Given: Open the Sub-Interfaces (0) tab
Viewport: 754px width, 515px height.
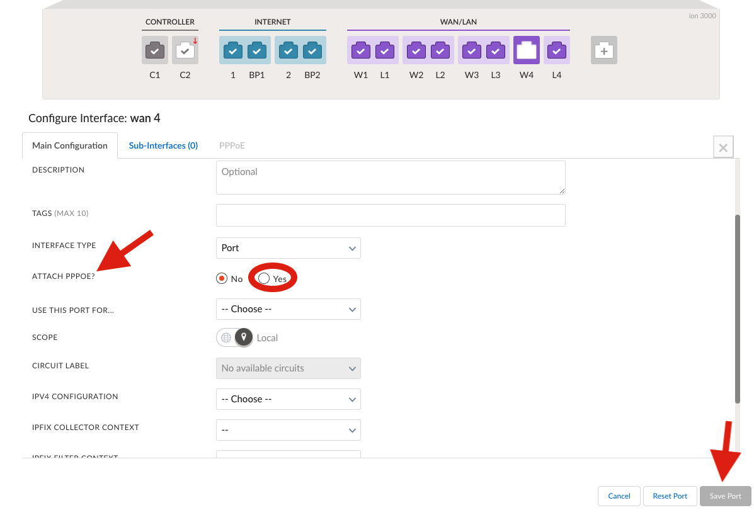Looking at the screenshot, I should (x=164, y=145).
